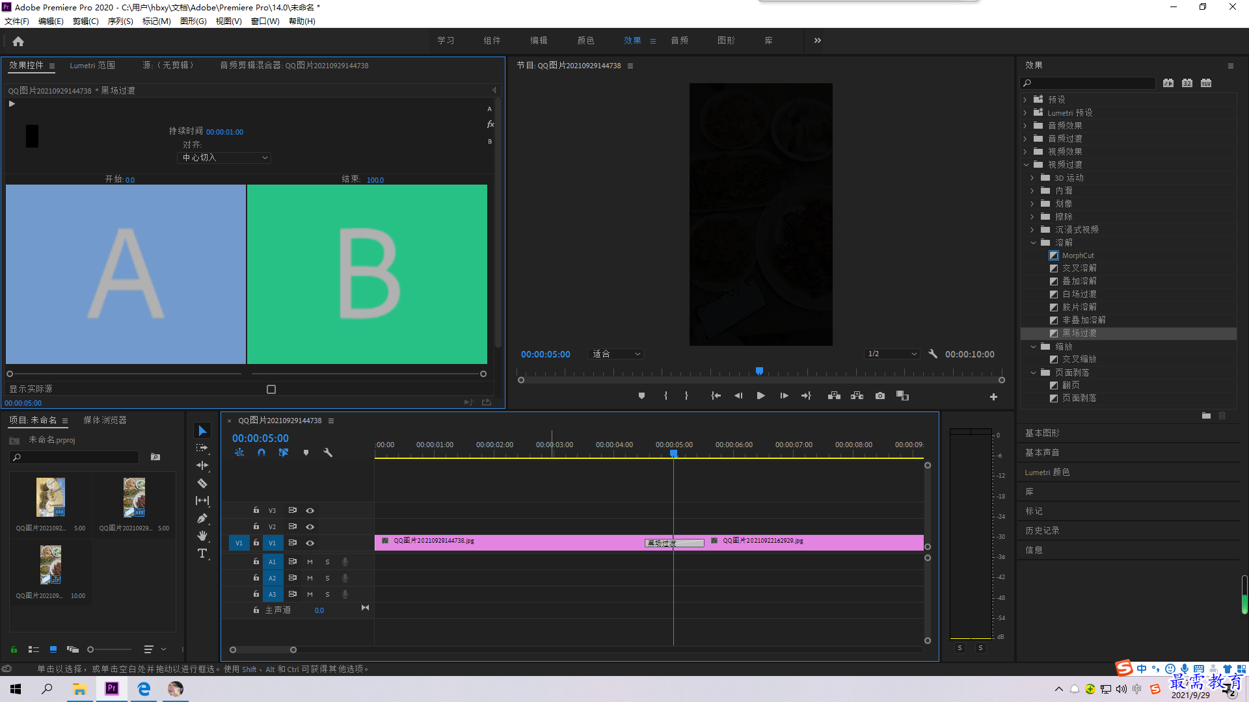Open the 历史记录 panel
The image size is (1249, 702).
point(1042,530)
